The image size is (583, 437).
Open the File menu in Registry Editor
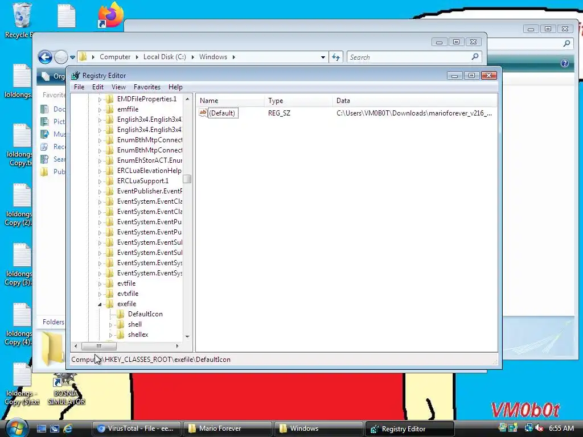coord(79,87)
